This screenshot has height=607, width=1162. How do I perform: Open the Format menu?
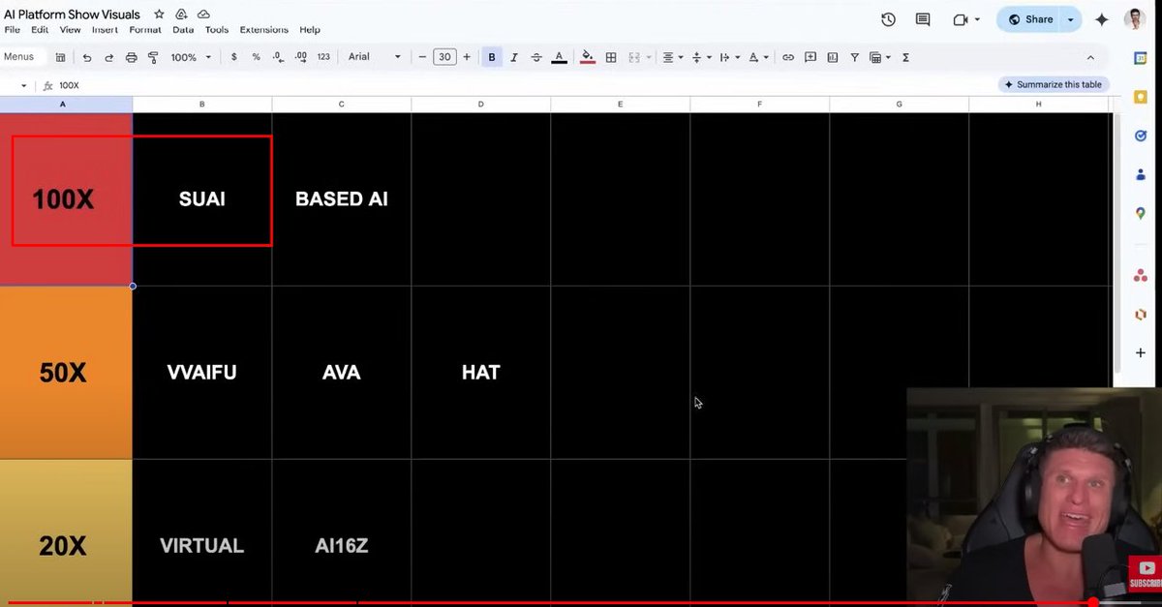pos(145,30)
